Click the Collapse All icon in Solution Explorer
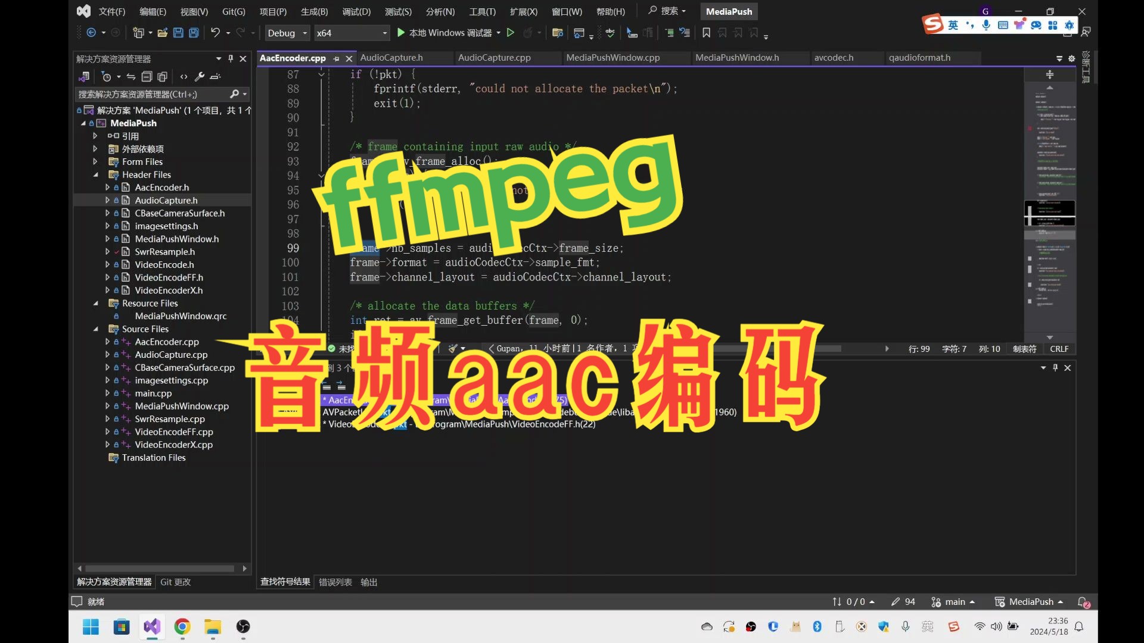The height and width of the screenshot is (643, 1144). tap(147, 76)
